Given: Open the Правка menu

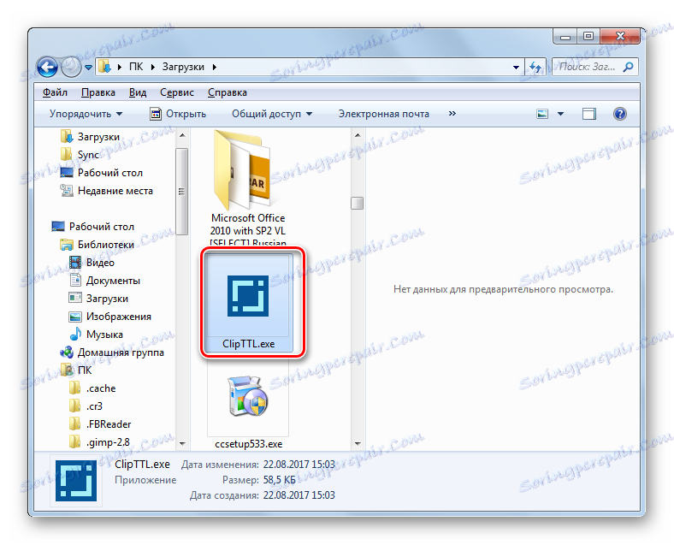Looking at the screenshot, I should [x=98, y=92].
